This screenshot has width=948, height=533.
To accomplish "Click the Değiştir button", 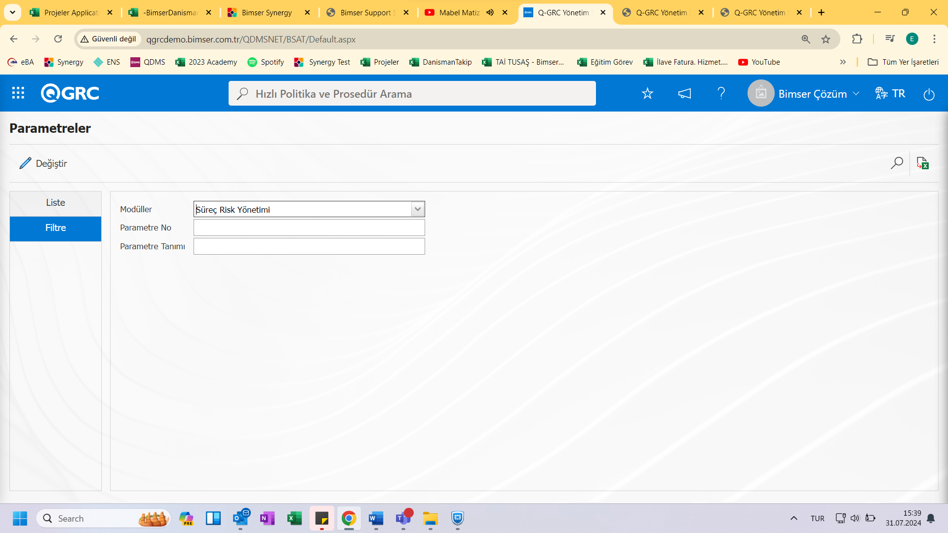I will [x=43, y=163].
